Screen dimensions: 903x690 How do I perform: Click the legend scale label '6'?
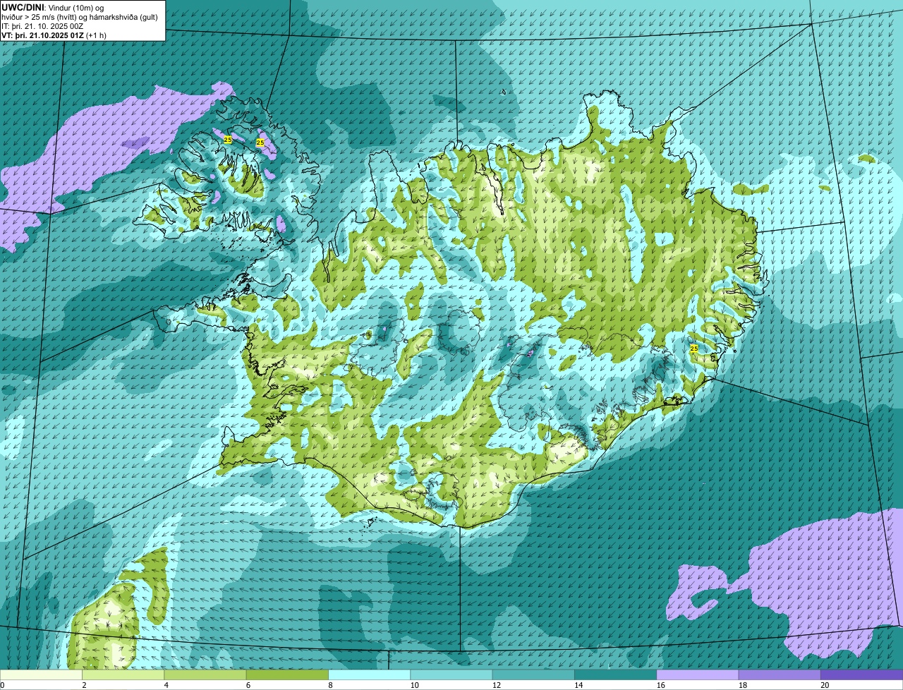click(x=248, y=685)
